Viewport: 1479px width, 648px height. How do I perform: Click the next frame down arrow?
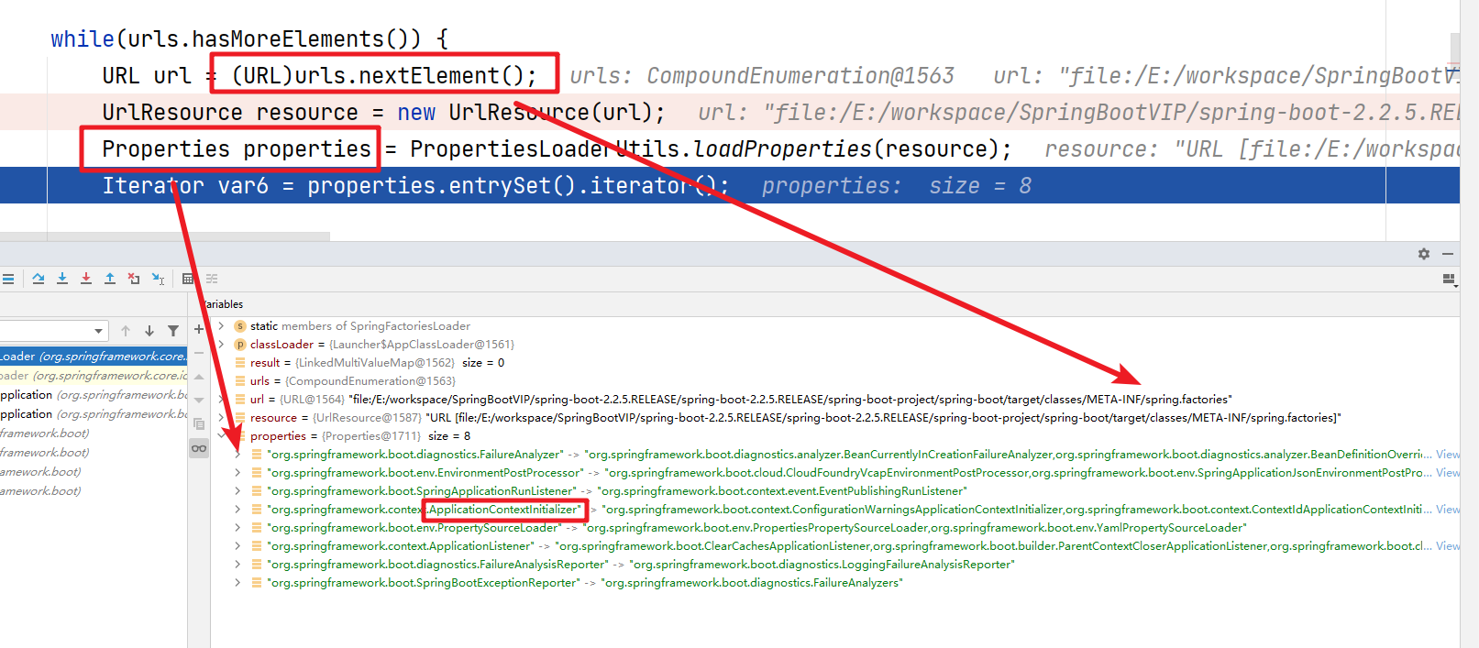click(149, 331)
